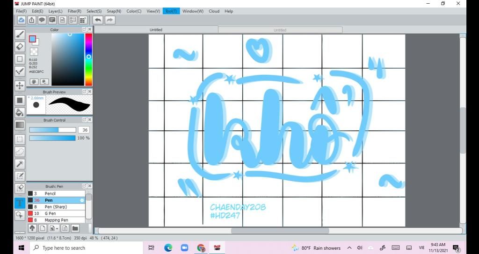This screenshot has width=479, height=254.
Task: Open the Edit menu
Action: (37, 11)
